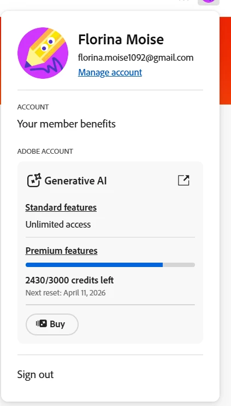
Task: Click the blue filled credits progress bar
Action: (94, 265)
